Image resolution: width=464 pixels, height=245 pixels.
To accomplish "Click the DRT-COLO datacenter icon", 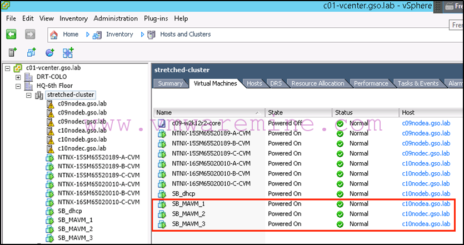I will tap(28, 77).
